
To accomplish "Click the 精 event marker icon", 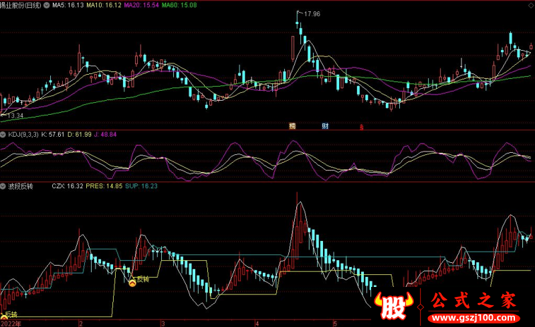I will pos(292,125).
